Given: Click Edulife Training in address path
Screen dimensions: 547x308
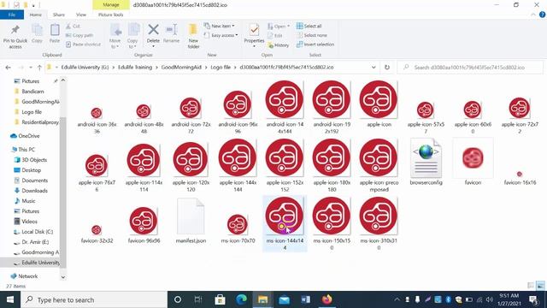Looking at the screenshot, I should [135, 68].
